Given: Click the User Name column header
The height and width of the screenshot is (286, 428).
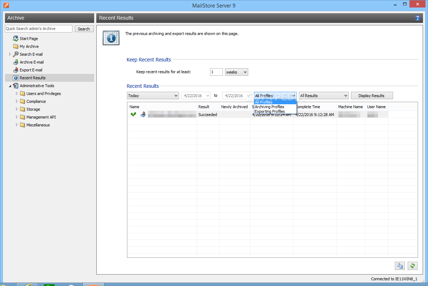Looking at the screenshot, I should pos(377,107).
